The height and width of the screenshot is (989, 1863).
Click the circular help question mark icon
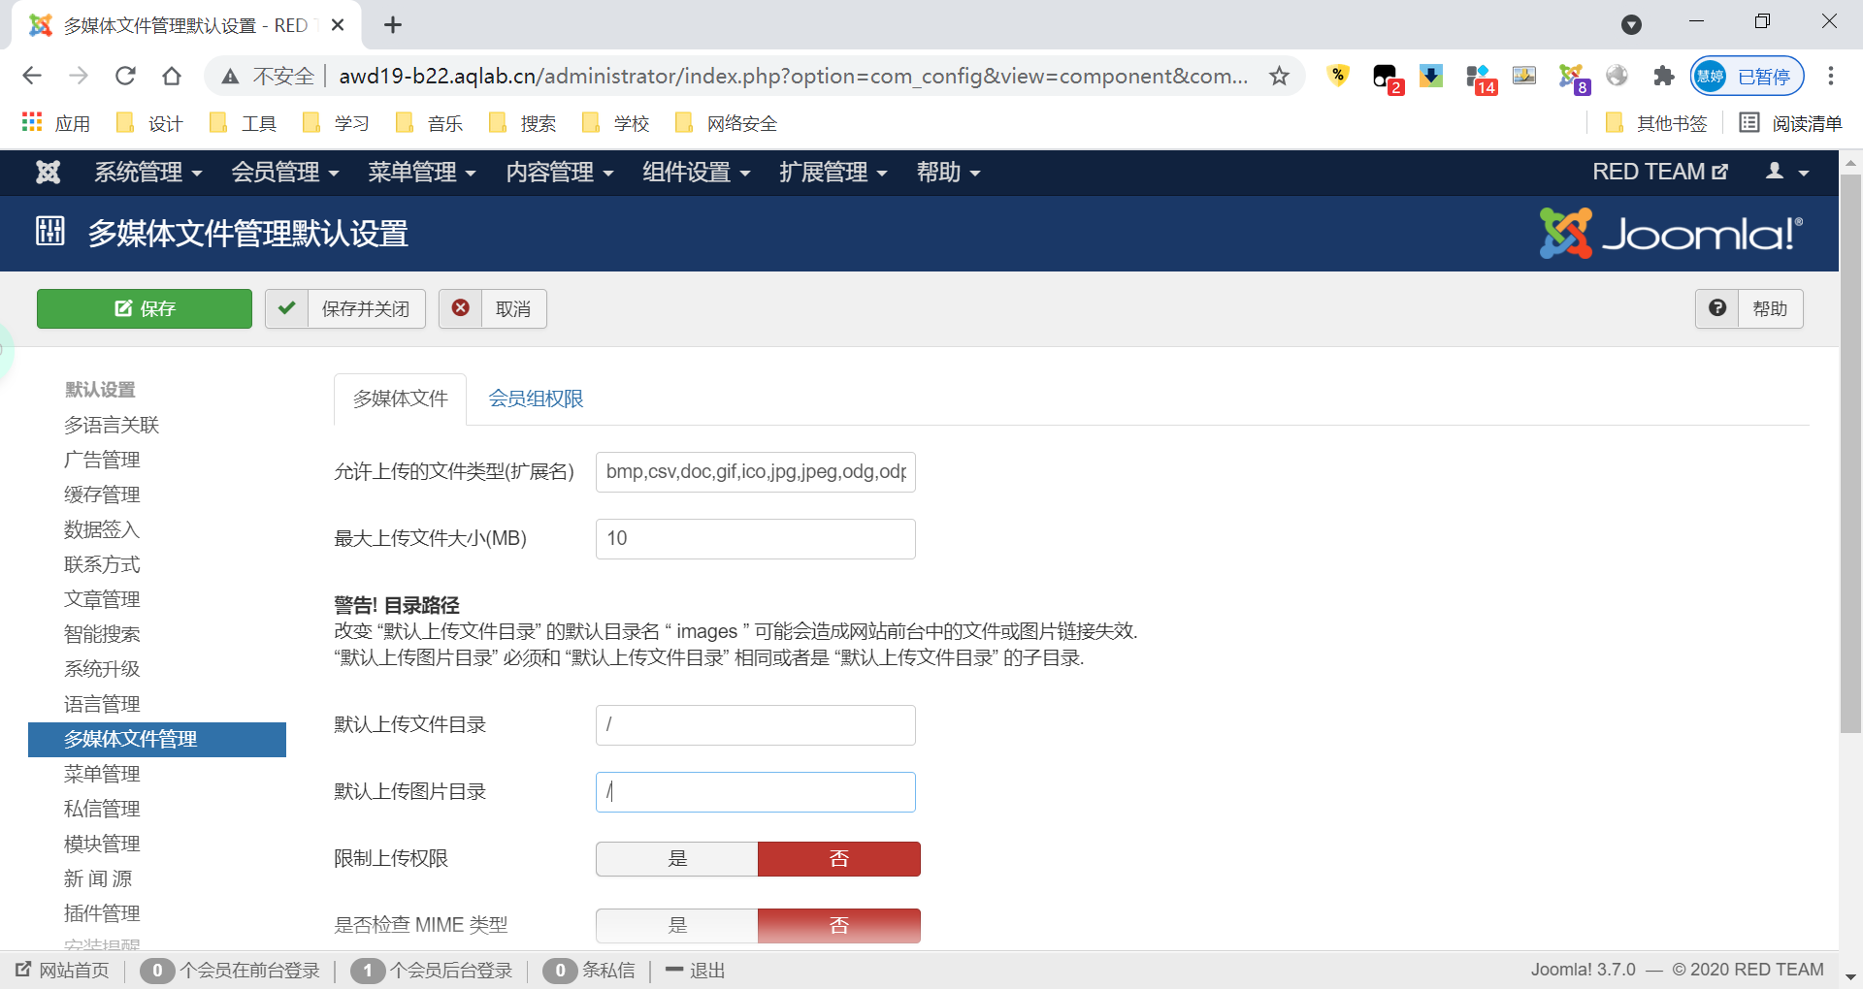click(x=1717, y=308)
